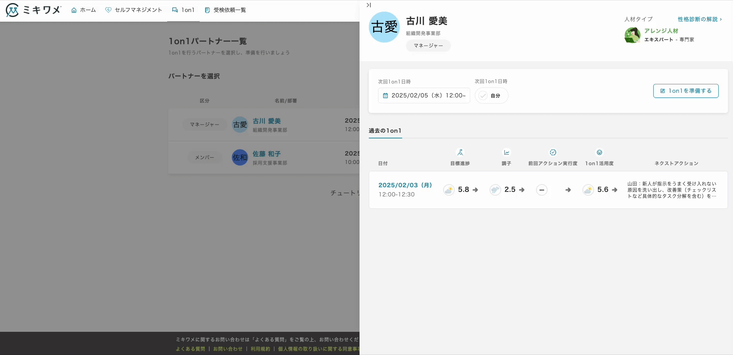The width and height of the screenshot is (733, 355).
Task: Click the 目標進捗 column icon
Action: point(460,152)
